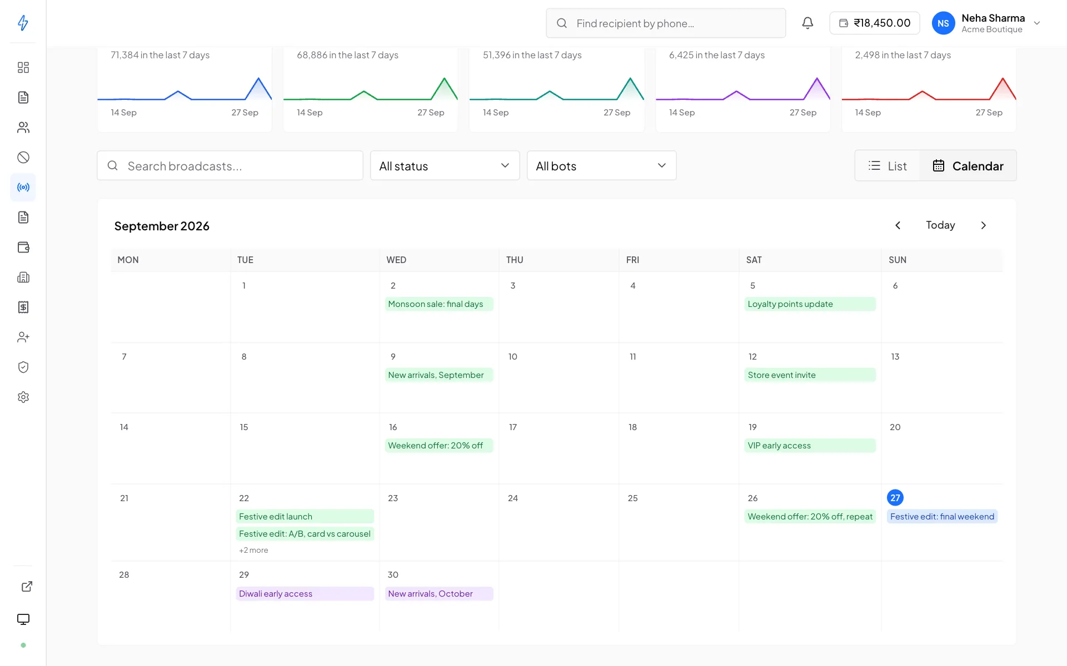Click the green status dot at the bottom of the sidebar
Viewport: 1067px width, 666px height.
pos(23,645)
